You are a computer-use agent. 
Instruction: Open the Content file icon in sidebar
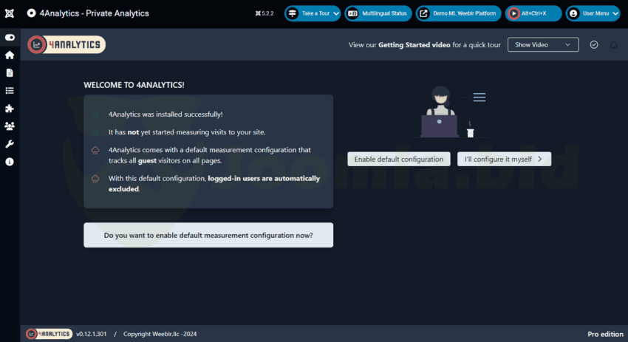(x=10, y=73)
